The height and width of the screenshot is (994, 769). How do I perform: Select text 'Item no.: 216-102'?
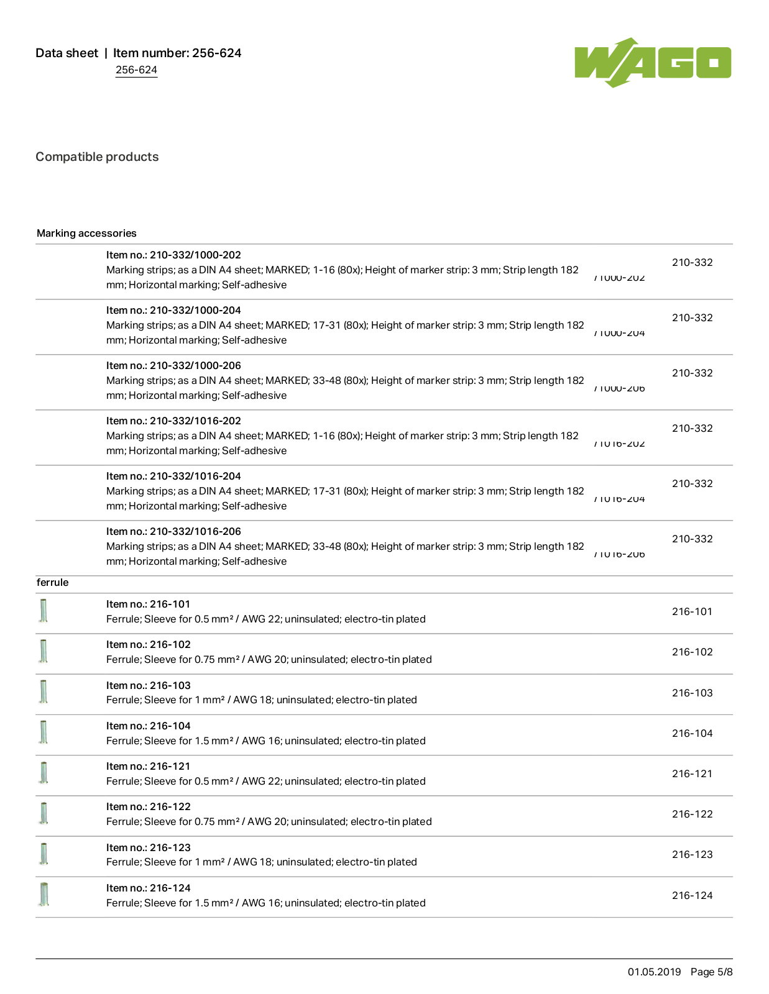coord(149,644)
